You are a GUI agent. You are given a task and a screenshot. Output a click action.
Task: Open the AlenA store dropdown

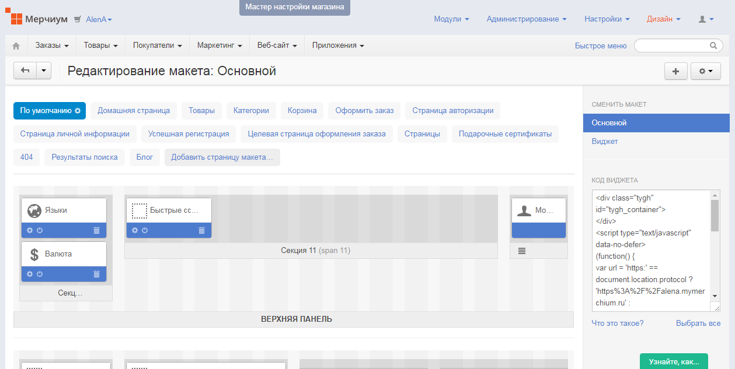[x=99, y=19]
